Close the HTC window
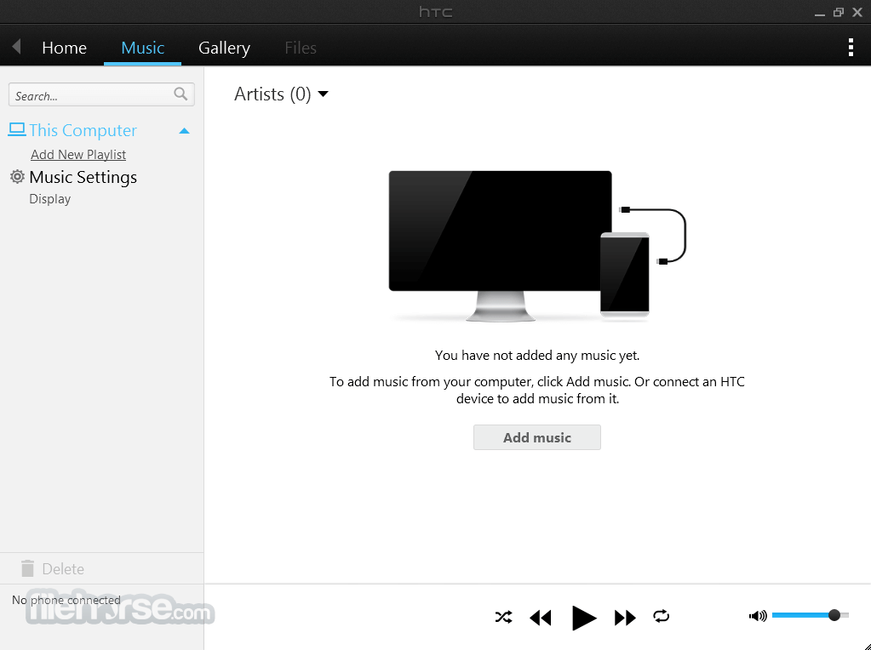 coord(857,12)
